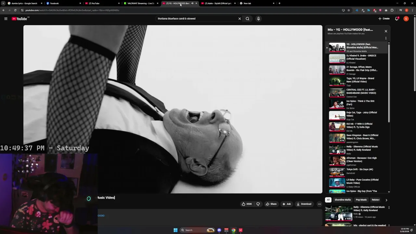Open the Mix playlist options menu

tap(386, 38)
